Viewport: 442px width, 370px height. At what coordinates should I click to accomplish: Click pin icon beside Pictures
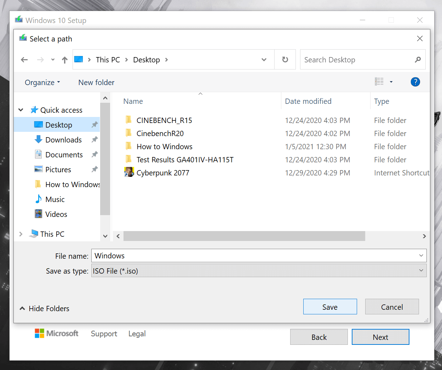[x=94, y=169]
